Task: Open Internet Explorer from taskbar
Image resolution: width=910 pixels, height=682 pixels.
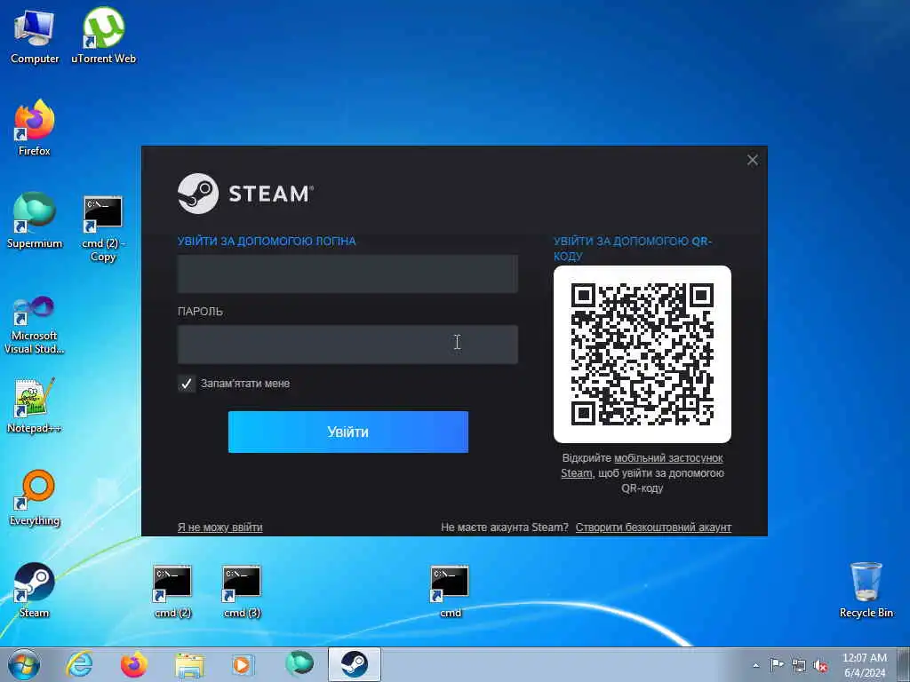Action: click(79, 664)
